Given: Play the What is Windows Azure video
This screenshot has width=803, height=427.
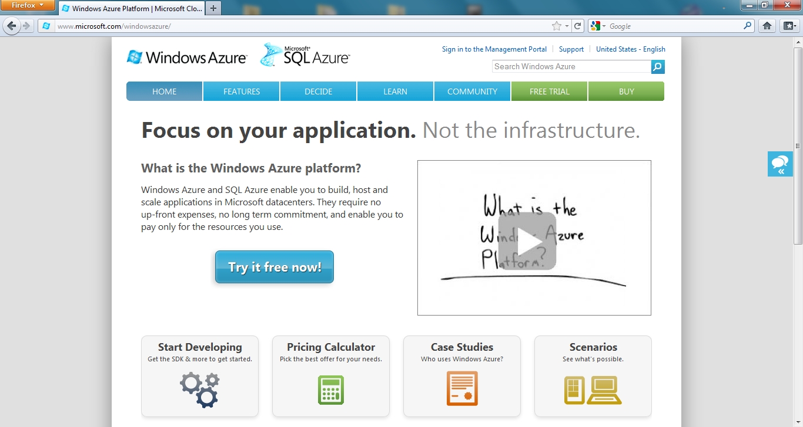Looking at the screenshot, I should click(527, 241).
